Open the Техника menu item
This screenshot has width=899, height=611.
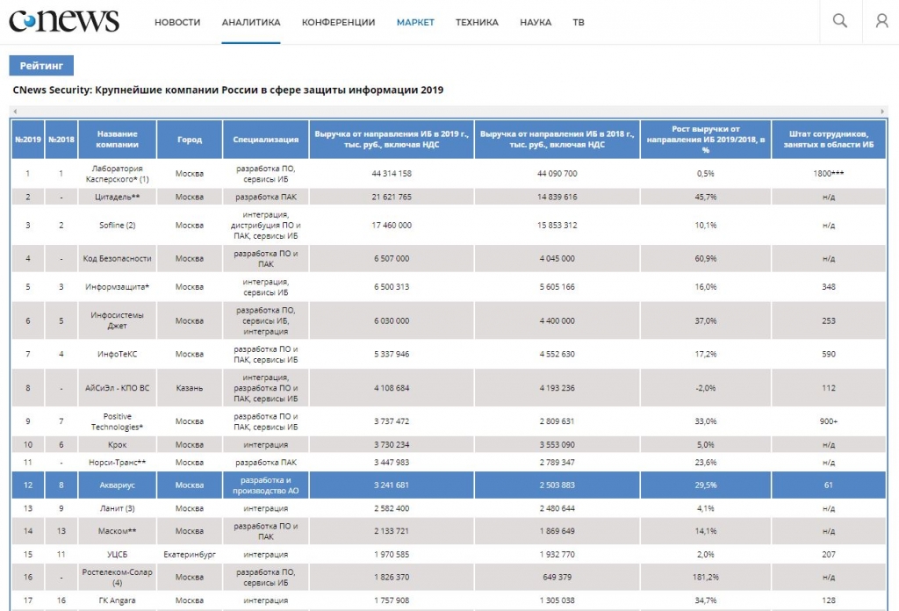[477, 22]
